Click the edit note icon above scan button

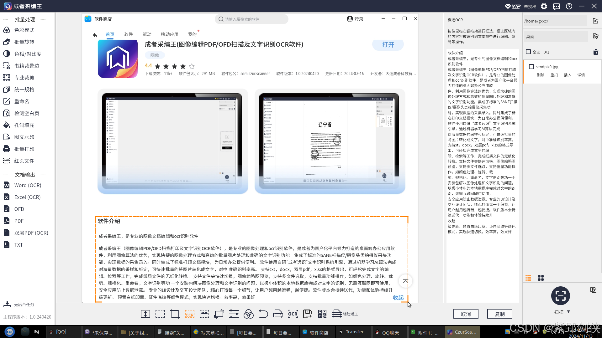[593, 290]
